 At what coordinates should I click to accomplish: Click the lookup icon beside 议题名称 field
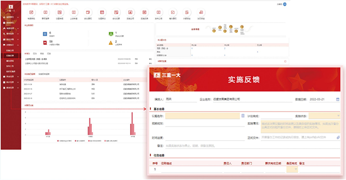[x=243, y=116]
